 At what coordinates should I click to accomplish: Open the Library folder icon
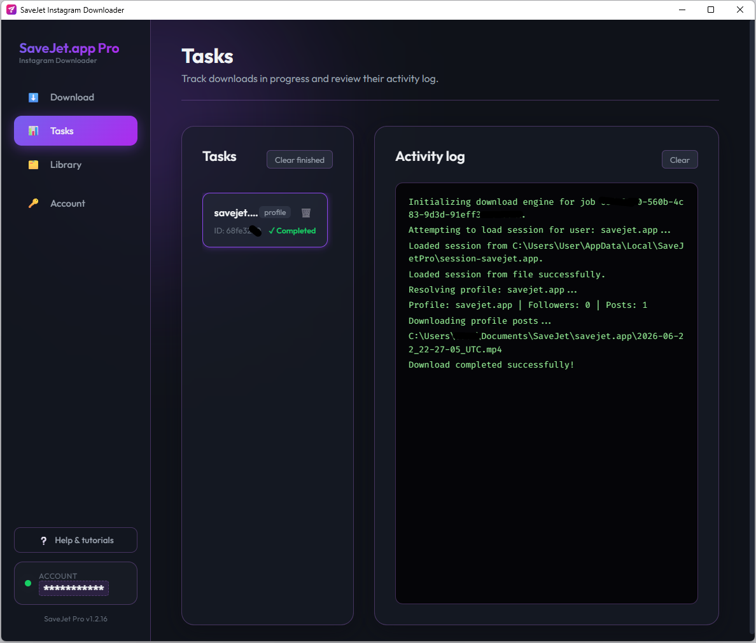[33, 165]
